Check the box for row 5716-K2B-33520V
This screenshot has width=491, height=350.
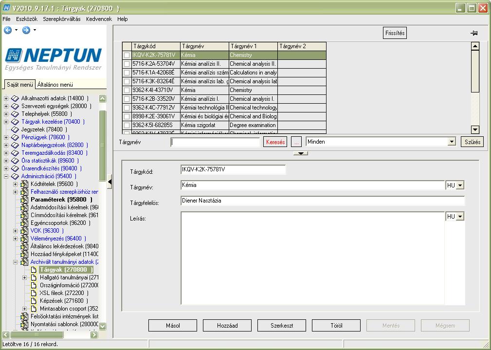[127, 99]
